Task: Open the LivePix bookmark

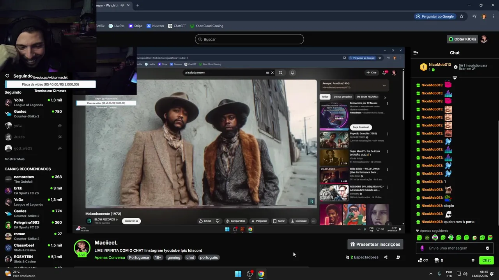Action: point(116,26)
